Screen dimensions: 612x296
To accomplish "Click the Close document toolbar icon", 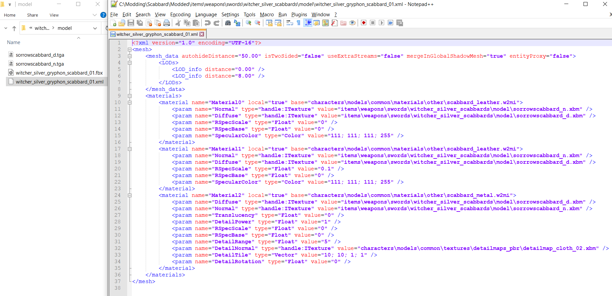I will (x=149, y=23).
